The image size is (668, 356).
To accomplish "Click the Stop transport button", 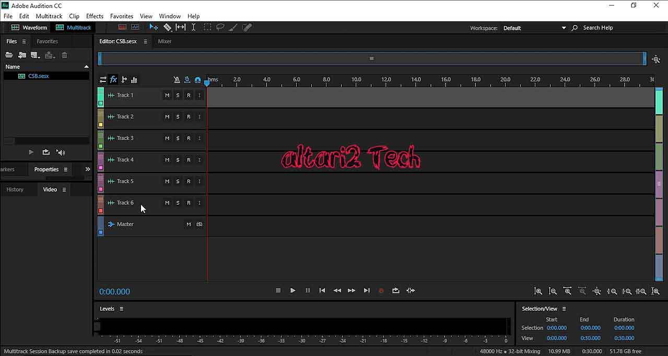I will tap(278, 291).
